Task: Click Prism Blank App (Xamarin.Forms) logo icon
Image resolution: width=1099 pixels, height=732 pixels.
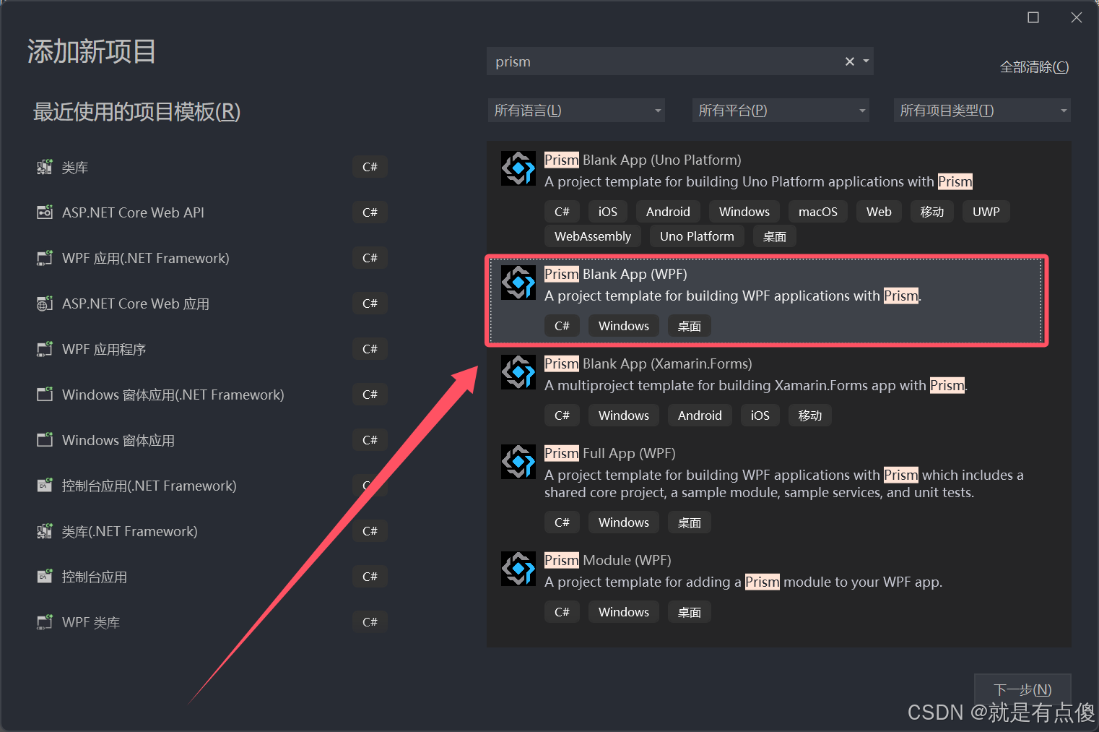Action: coord(518,372)
